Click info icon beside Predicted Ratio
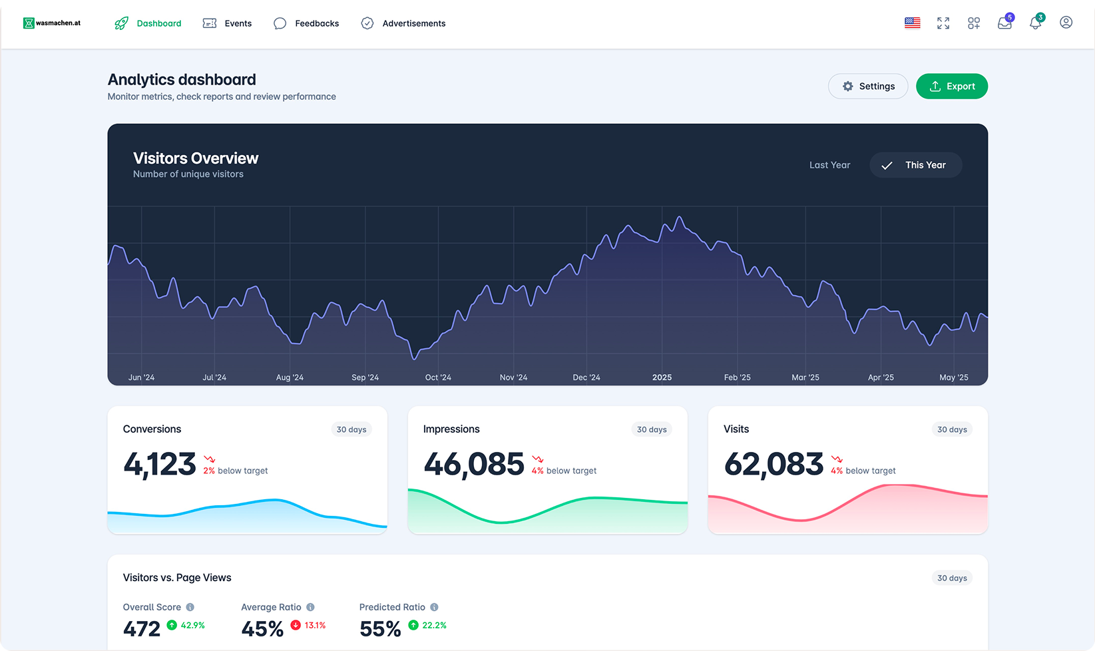 click(x=434, y=607)
